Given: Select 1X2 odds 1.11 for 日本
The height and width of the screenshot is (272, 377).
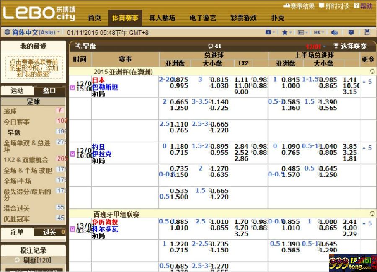Looking at the screenshot, I should pyautogui.click(x=241, y=80).
